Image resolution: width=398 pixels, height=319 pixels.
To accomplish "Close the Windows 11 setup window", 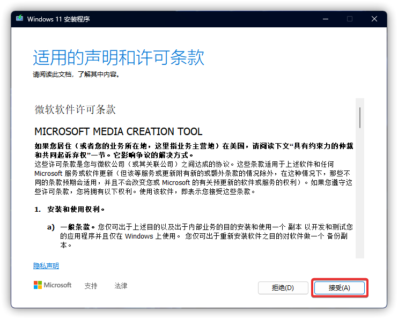I will pyautogui.click(x=374, y=19).
